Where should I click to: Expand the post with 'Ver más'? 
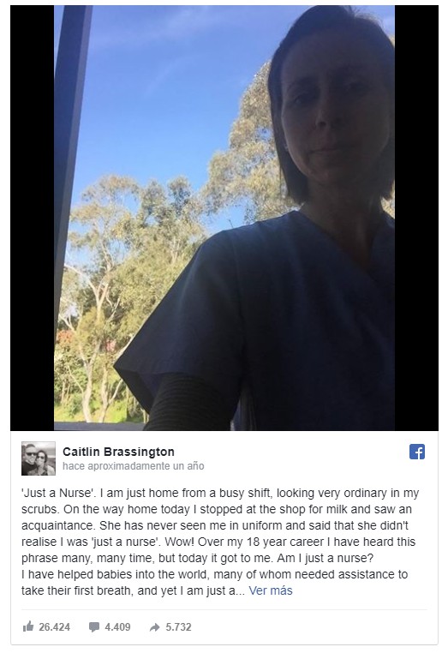pyautogui.click(x=271, y=590)
